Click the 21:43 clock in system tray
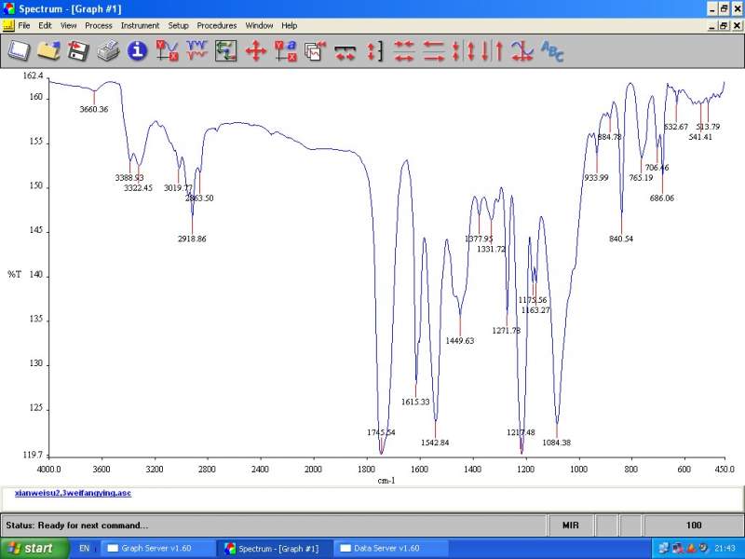Viewport: 745px width, 559px height. [x=725, y=548]
